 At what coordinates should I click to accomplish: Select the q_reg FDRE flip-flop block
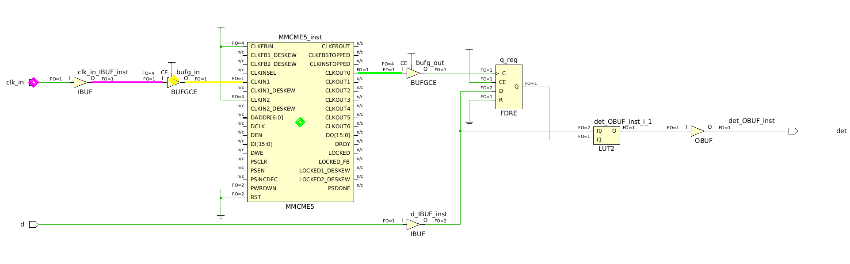click(509, 87)
